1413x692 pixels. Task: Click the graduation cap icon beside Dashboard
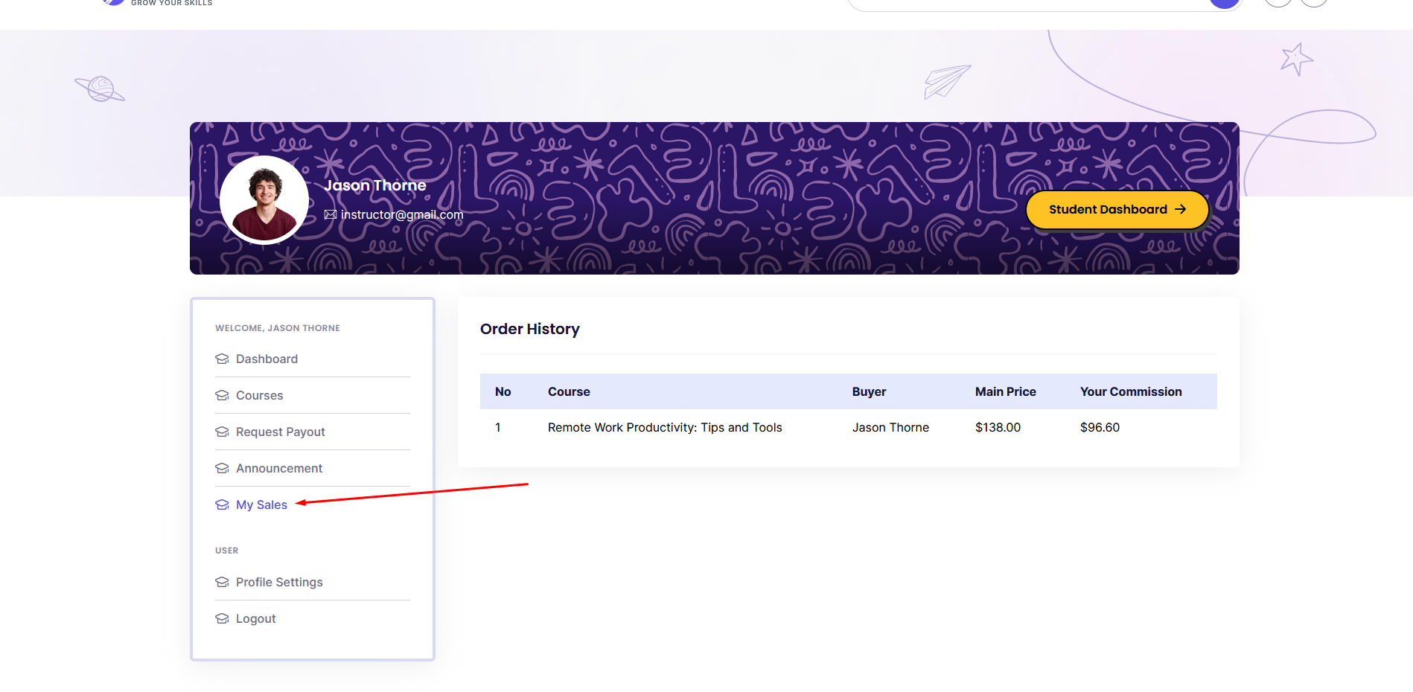222,359
